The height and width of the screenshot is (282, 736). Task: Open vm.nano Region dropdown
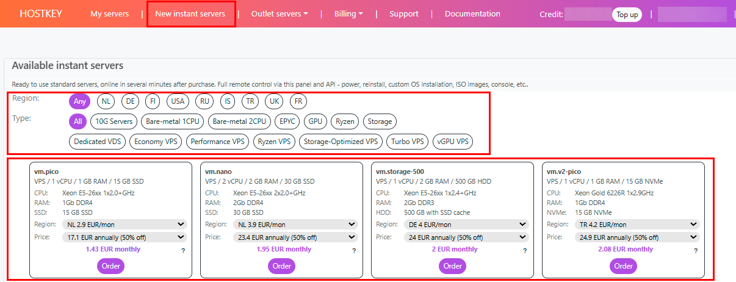click(295, 225)
